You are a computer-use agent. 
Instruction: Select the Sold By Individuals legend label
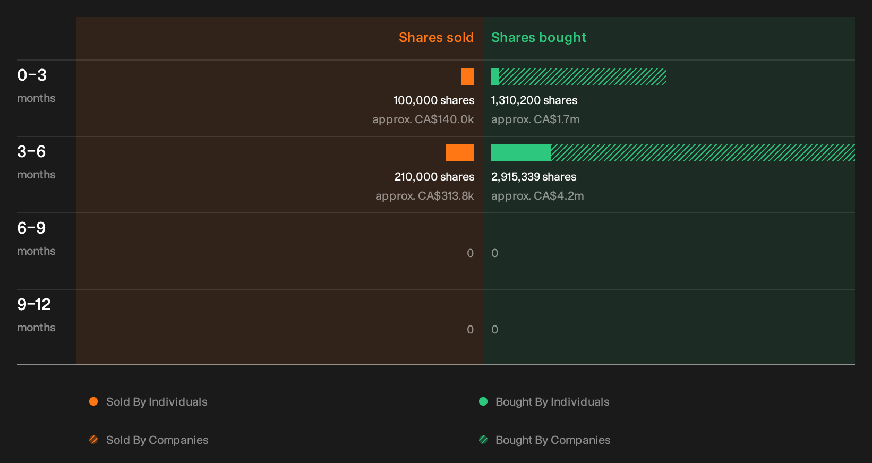[157, 402]
